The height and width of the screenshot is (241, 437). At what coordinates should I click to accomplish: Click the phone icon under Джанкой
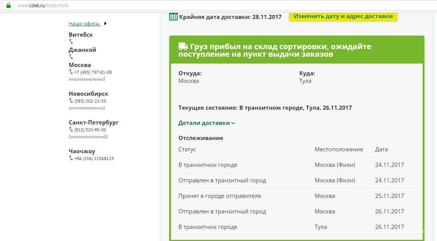tap(71, 57)
